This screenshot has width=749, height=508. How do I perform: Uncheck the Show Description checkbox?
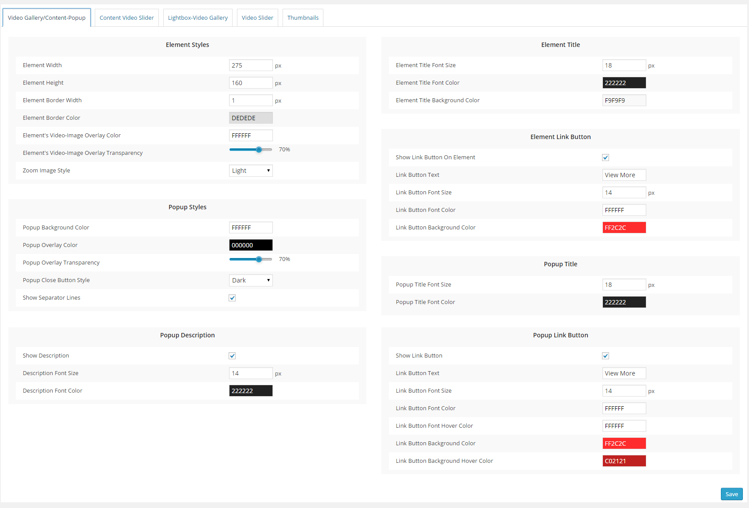[232, 356]
